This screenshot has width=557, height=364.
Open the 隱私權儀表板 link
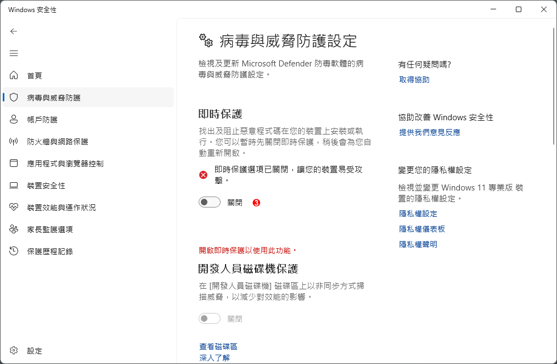422,229
